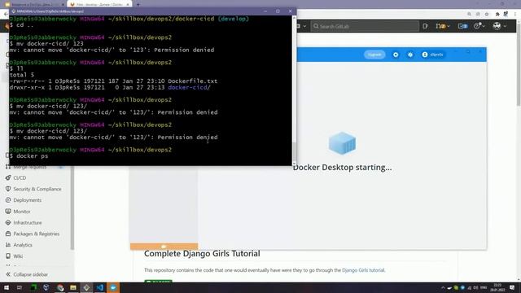Open Security & Compliance in GitLab sidebar
The image size is (521, 293).
click(37, 189)
